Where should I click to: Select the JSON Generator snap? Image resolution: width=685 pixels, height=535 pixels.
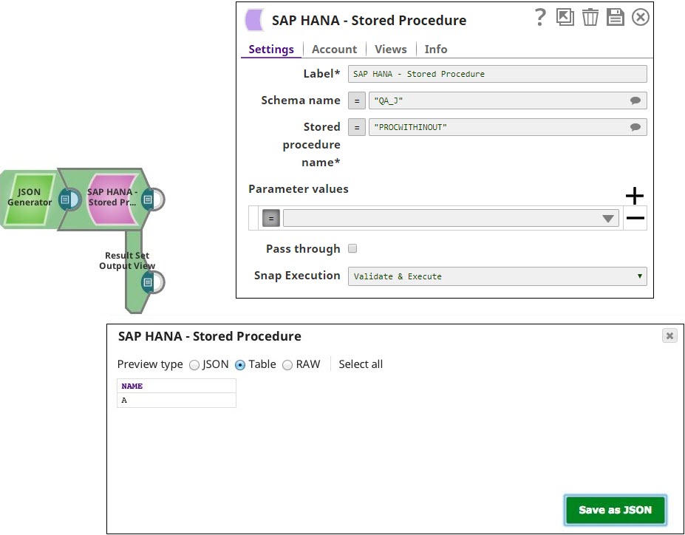click(30, 199)
